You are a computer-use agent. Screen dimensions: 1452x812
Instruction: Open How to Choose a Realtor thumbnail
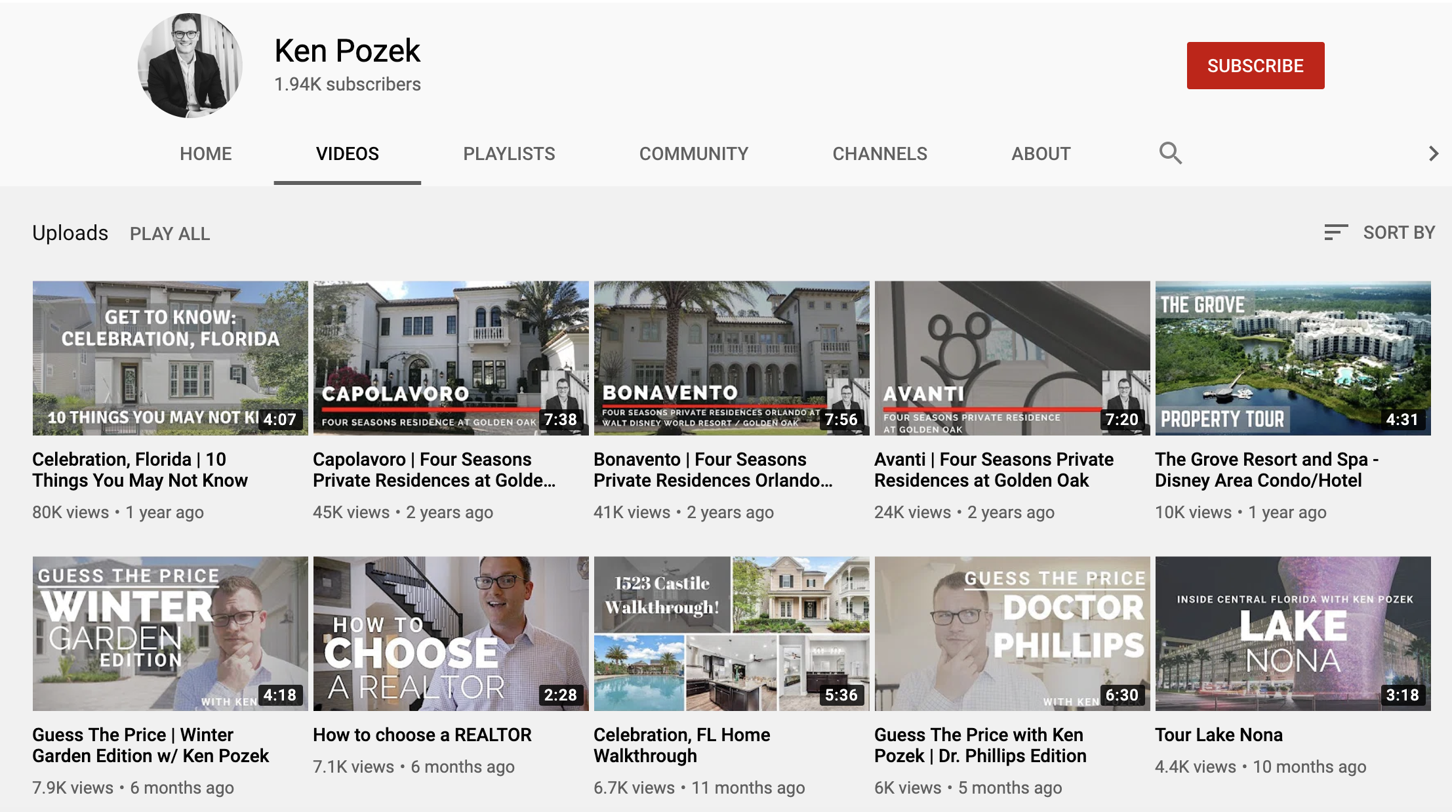click(x=451, y=634)
